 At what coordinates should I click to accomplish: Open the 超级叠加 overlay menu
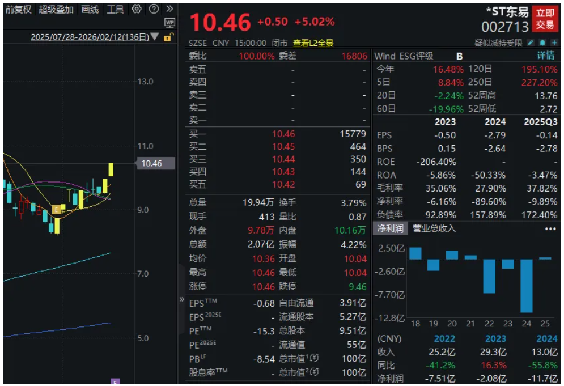click(56, 9)
